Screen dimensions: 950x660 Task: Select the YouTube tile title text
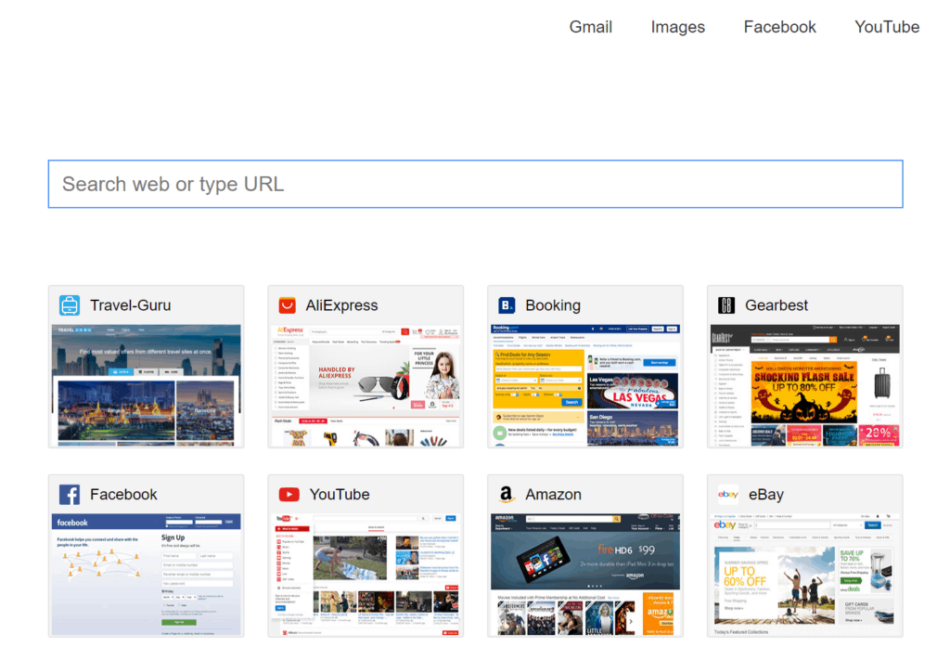click(x=340, y=495)
